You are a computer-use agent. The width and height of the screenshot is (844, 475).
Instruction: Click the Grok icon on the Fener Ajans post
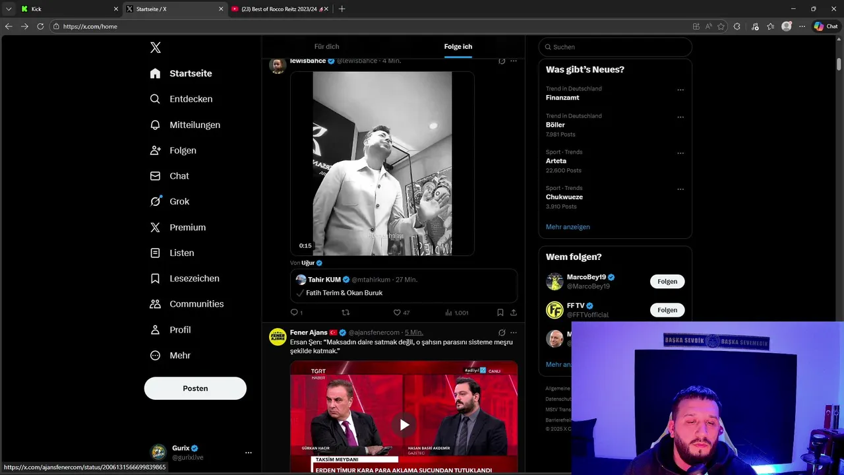coord(502,332)
